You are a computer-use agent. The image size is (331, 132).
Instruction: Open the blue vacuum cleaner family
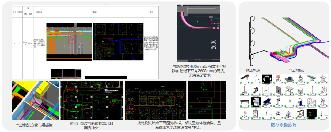click(300, 102)
